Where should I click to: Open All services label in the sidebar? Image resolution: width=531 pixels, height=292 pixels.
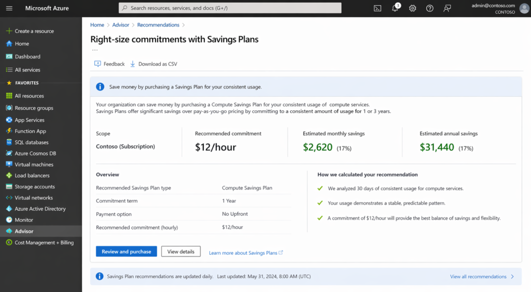tap(27, 69)
